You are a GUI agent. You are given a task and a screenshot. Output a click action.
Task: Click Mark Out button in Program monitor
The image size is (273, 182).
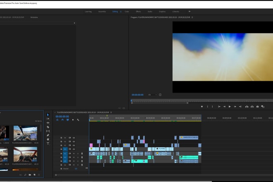click(x=212, y=107)
